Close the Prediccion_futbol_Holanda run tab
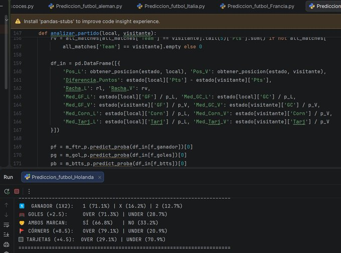This screenshot has width=341, height=253. tap(100, 177)
